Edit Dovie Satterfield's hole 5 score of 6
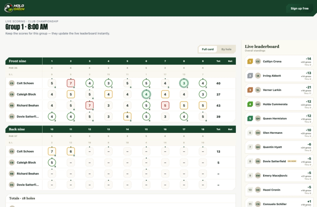The image size is (317, 207). [127, 117]
